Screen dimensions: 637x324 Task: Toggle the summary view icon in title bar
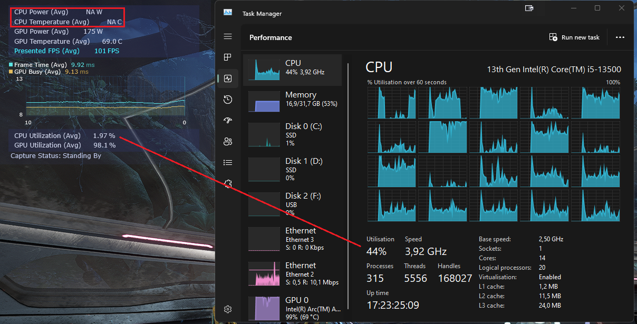[x=529, y=8]
